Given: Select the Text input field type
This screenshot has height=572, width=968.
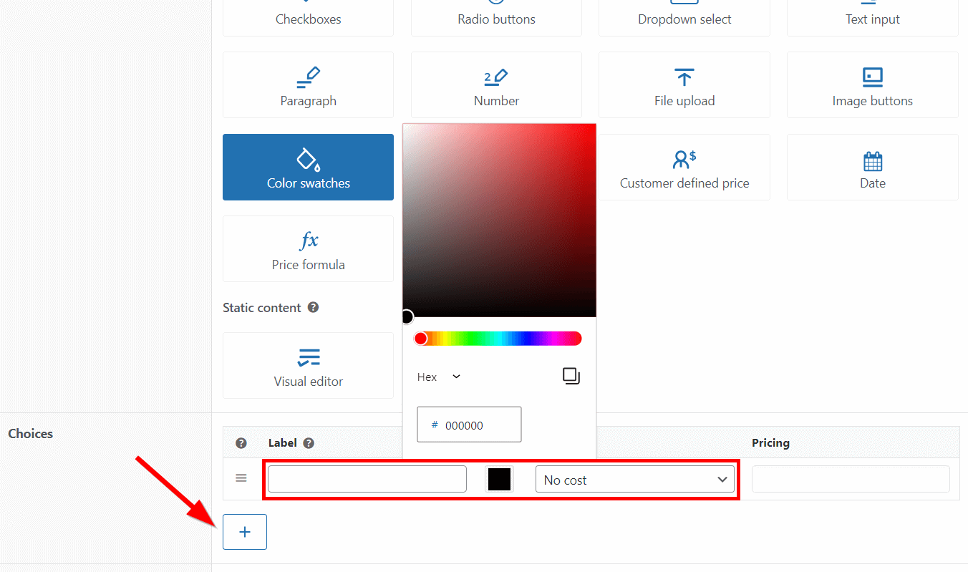Looking at the screenshot, I should click(872, 13).
